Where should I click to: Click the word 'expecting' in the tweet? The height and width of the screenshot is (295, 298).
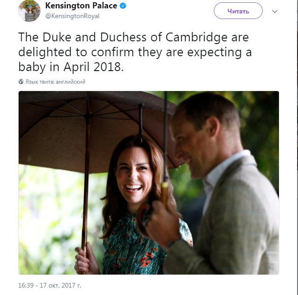pos(214,52)
